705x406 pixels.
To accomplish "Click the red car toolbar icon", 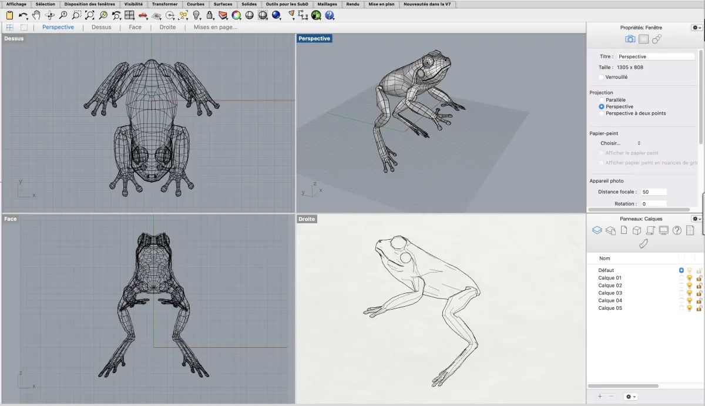I will [x=143, y=15].
